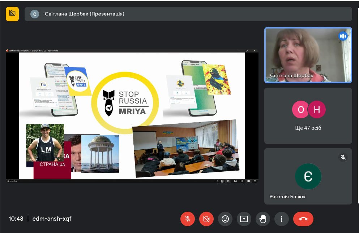The image size is (359, 233).
Task: Go to previous slide arrow in PowerPoint
Action: point(217,181)
